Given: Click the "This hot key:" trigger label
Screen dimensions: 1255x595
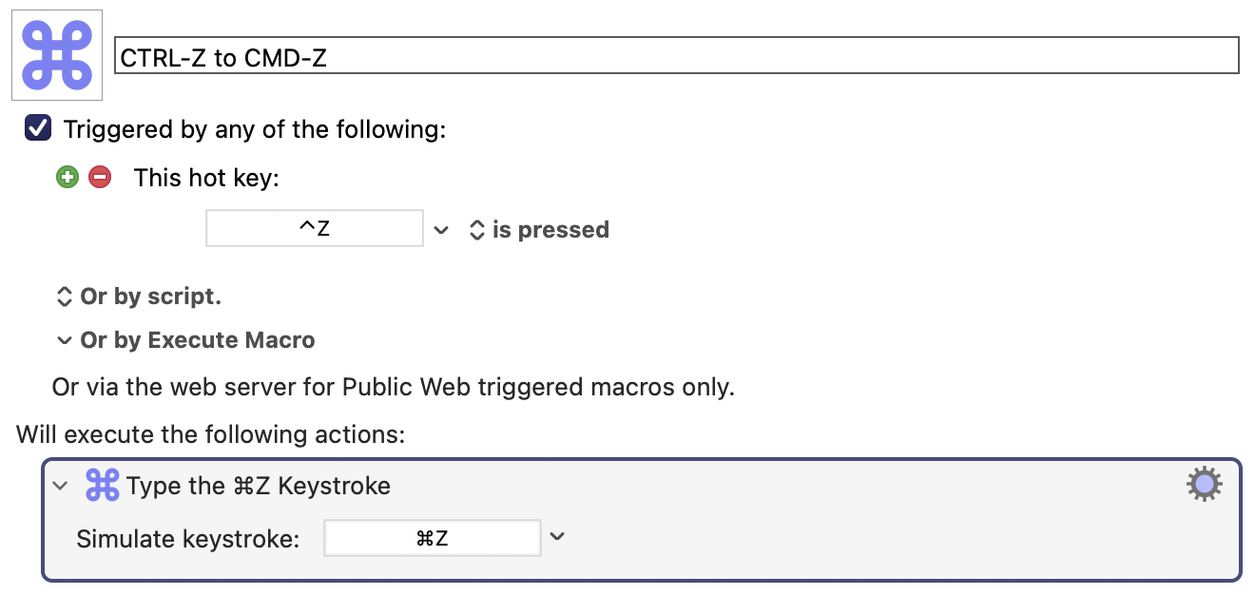Looking at the screenshot, I should [x=206, y=178].
